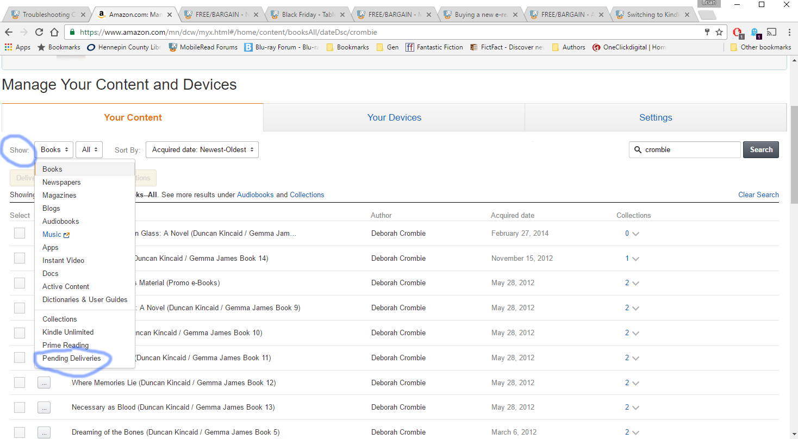Tick checkbox for February 27, 2014 book
This screenshot has width=798, height=439.
tap(20, 233)
